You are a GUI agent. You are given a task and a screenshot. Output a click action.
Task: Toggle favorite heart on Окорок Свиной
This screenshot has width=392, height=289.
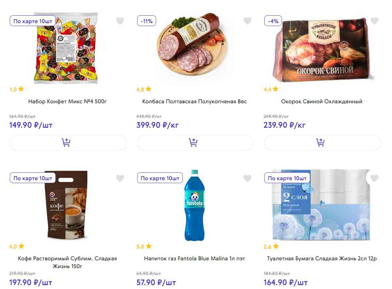click(374, 21)
